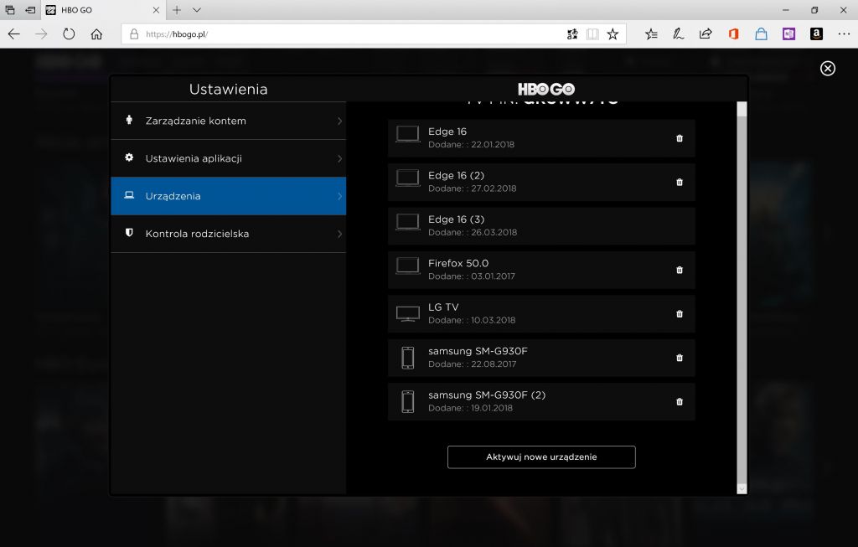Viewport: 858px width, 547px height.
Task: Remove the LG TV device
Action: pyautogui.click(x=679, y=314)
